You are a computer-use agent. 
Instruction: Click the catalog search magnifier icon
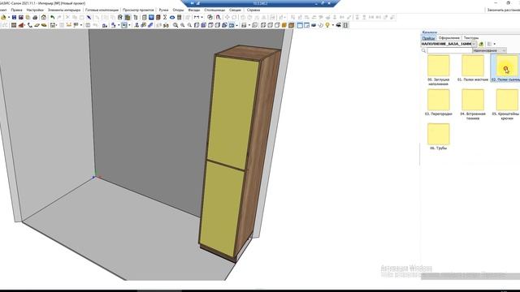[x=423, y=50]
